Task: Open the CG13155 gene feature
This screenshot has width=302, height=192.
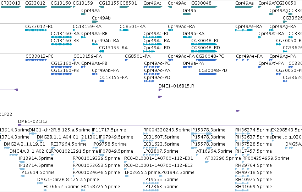Action: 101,7
